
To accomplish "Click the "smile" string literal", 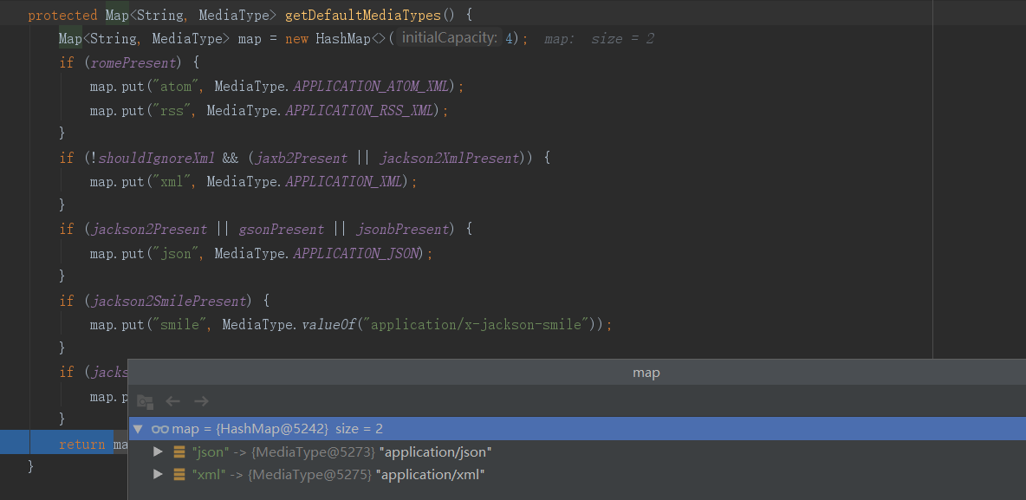I will [180, 325].
